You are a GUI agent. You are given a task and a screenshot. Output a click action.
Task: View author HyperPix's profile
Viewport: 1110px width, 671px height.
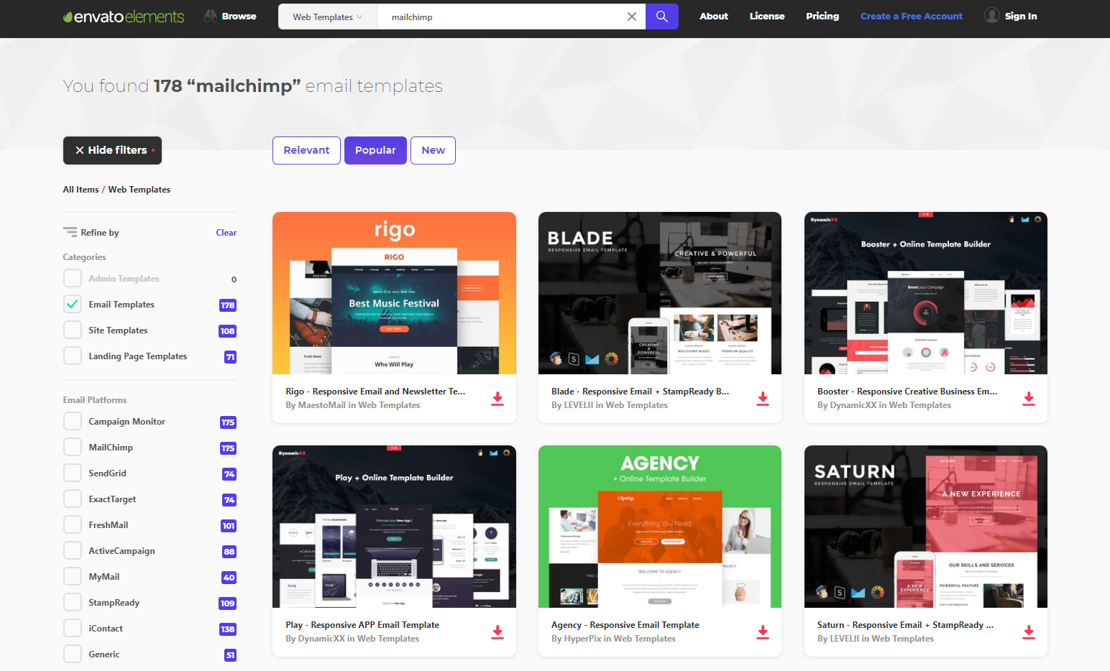pos(582,639)
